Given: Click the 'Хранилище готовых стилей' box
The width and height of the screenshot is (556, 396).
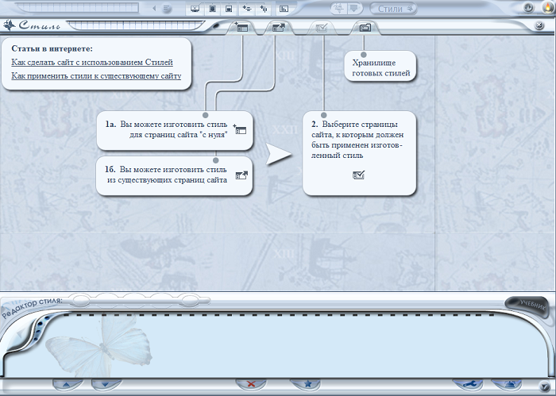Looking at the screenshot, I should 380,67.
